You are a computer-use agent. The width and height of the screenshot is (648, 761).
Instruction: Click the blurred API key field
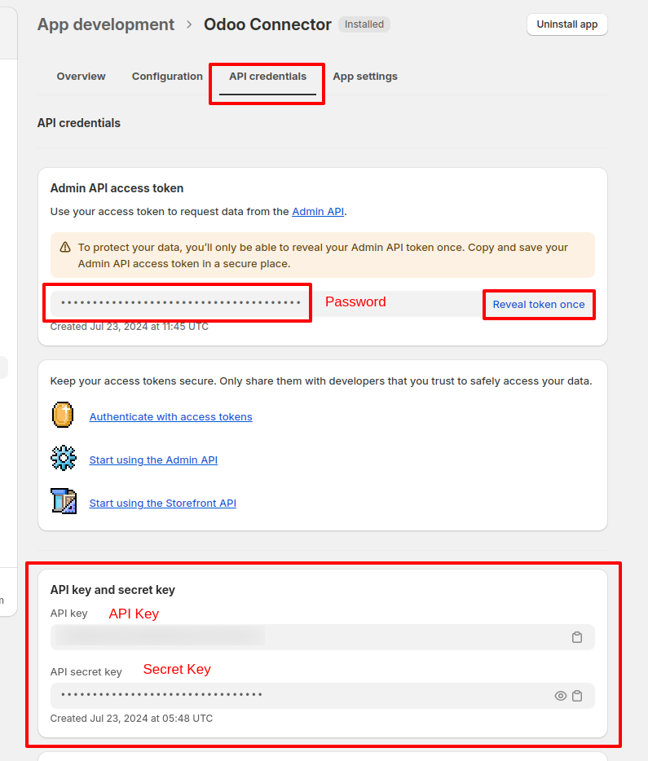323,637
